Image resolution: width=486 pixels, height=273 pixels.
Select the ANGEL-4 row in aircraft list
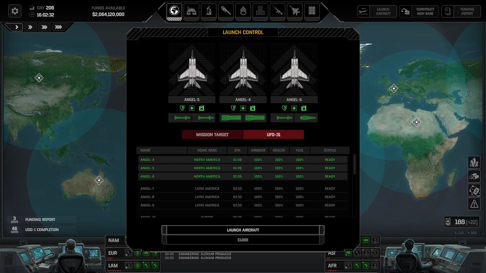pyautogui.click(x=243, y=160)
